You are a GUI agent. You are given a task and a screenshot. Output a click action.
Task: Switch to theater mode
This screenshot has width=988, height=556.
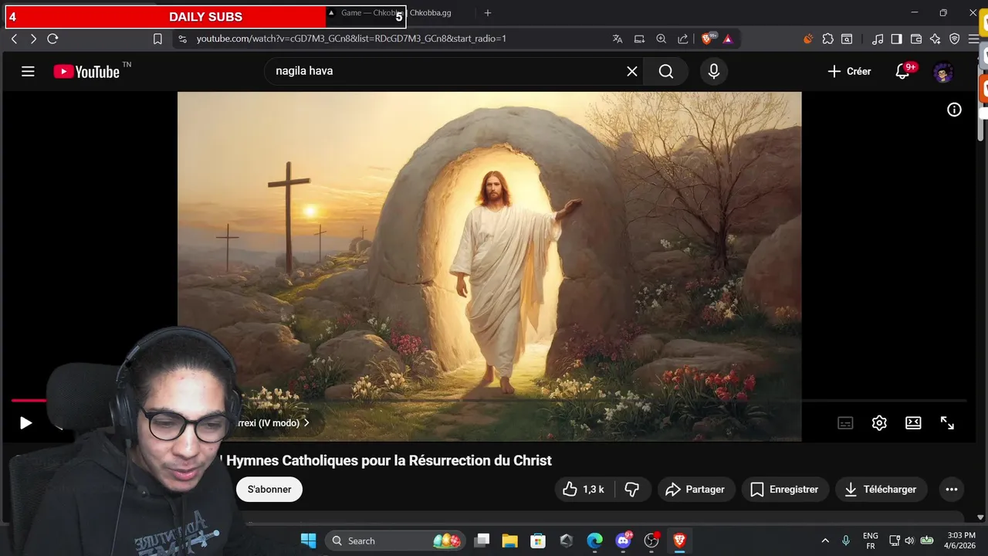pos(913,422)
